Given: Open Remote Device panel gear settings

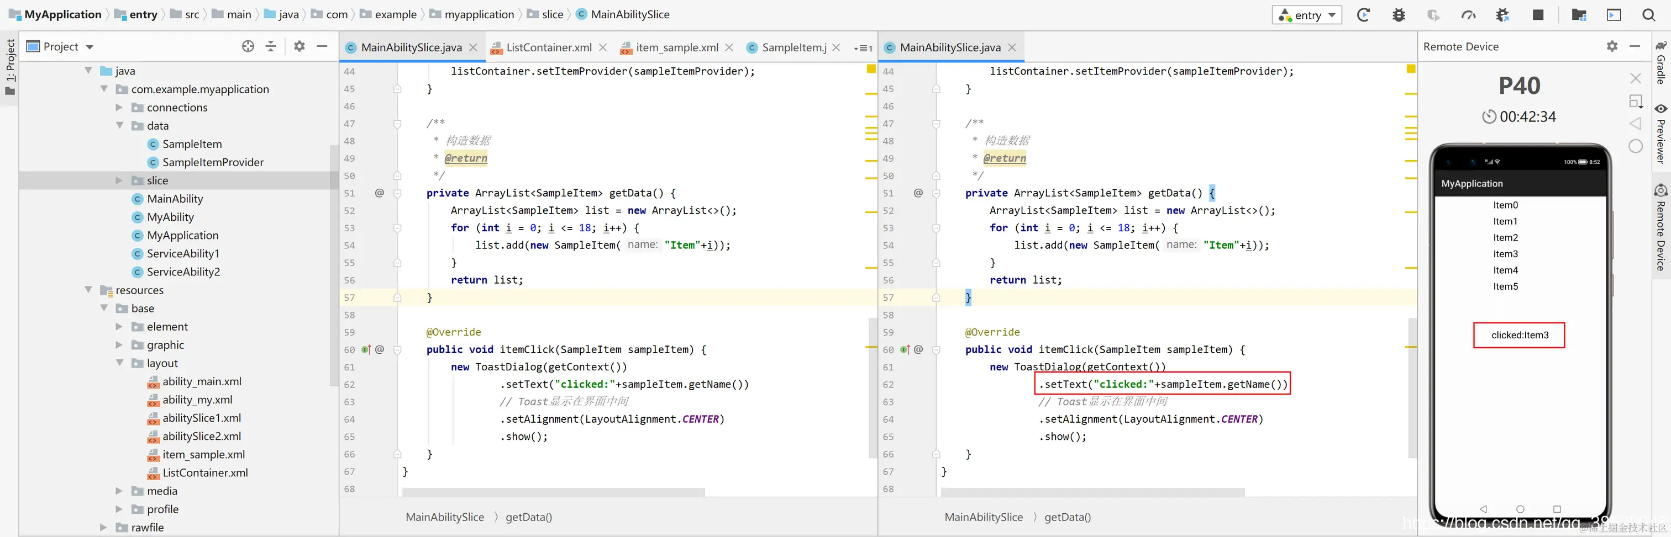Looking at the screenshot, I should click(1612, 46).
